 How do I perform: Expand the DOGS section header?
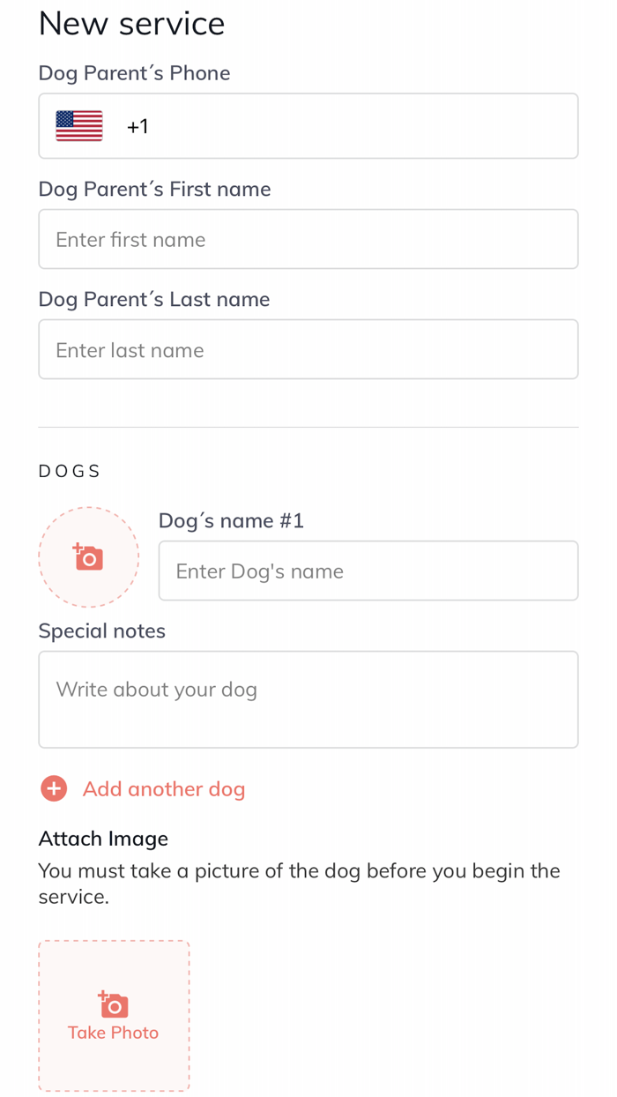point(70,471)
